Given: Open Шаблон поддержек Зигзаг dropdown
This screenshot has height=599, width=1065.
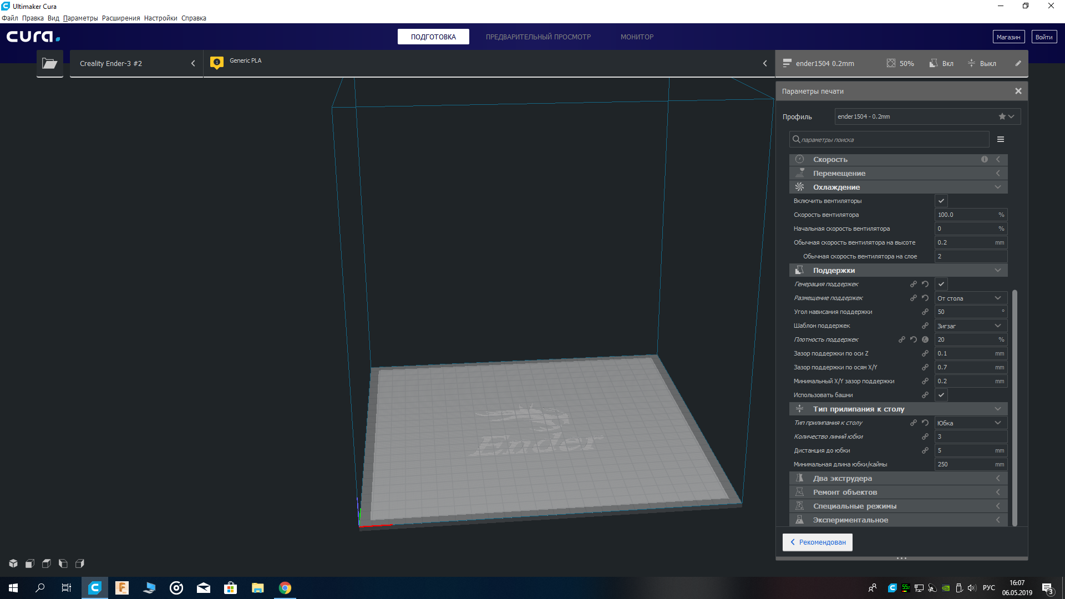Looking at the screenshot, I should (x=971, y=326).
